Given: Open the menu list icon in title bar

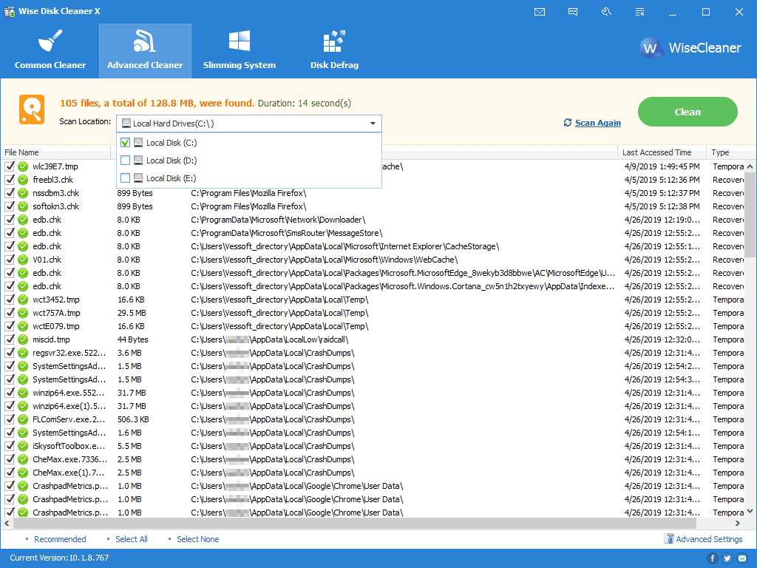Looking at the screenshot, I should point(639,12).
